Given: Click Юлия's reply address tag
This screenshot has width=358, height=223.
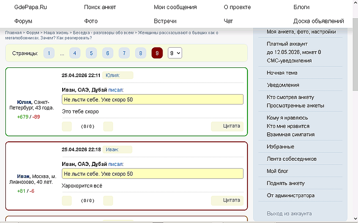Looking at the screenshot, I should tap(117, 75).
